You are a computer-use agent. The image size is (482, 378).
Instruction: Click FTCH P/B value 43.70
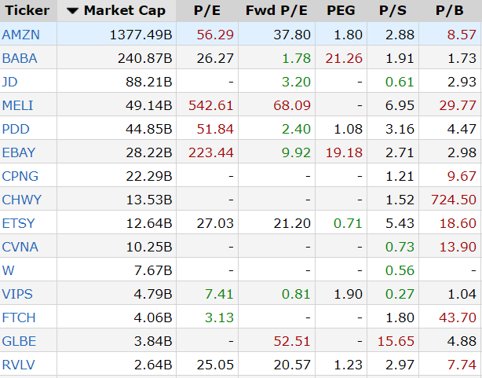pos(458,317)
